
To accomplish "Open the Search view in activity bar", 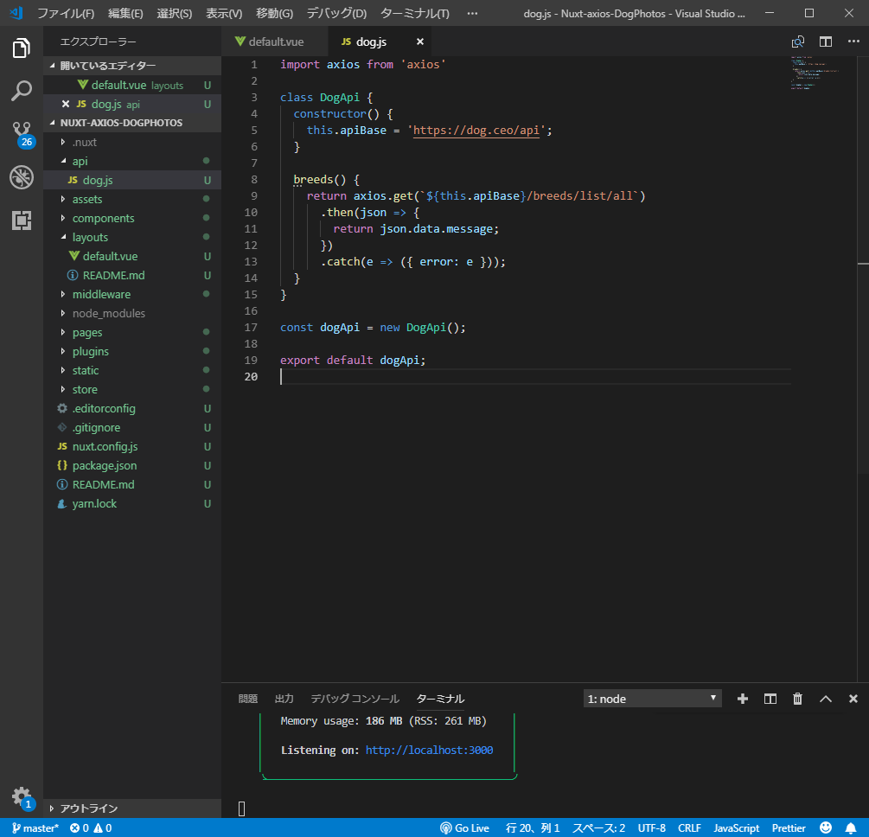I will point(22,90).
